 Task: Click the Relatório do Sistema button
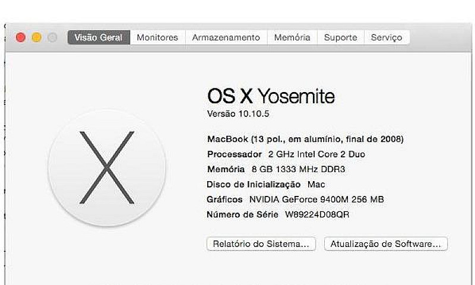[x=261, y=244]
